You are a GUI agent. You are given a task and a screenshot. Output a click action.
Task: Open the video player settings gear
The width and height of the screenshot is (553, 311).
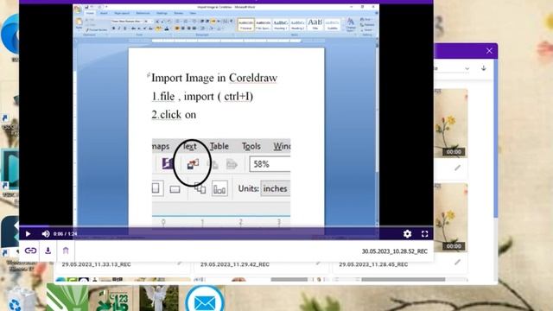[x=407, y=234]
